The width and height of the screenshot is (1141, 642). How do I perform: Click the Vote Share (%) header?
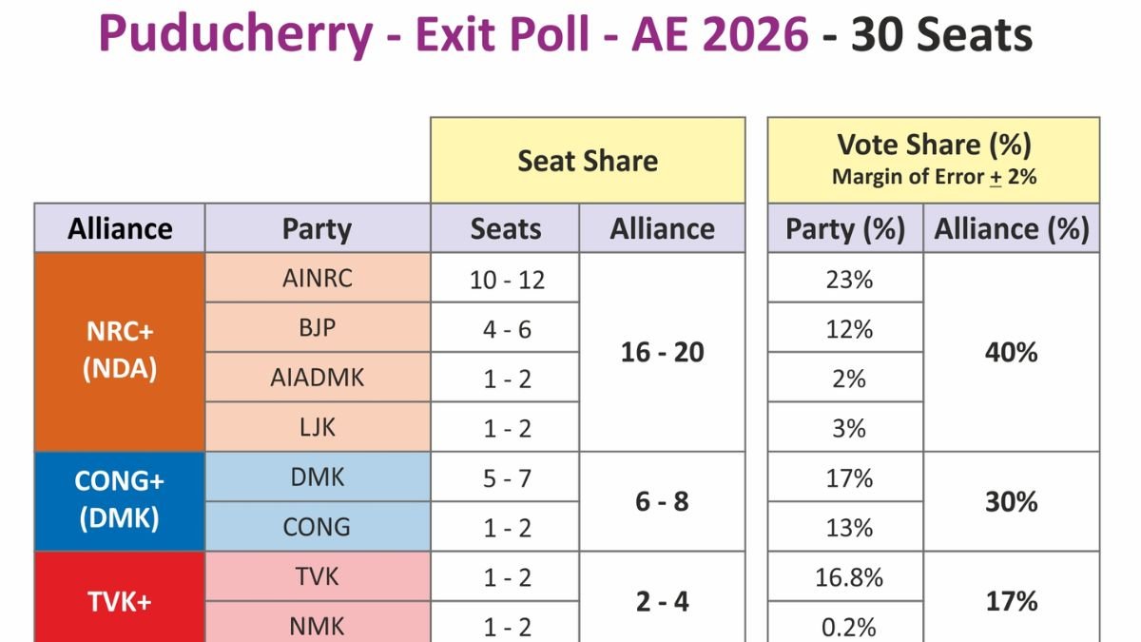pyautogui.click(x=933, y=160)
